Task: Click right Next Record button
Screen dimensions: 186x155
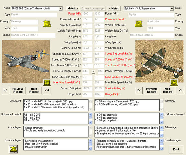Action: tap(168, 90)
